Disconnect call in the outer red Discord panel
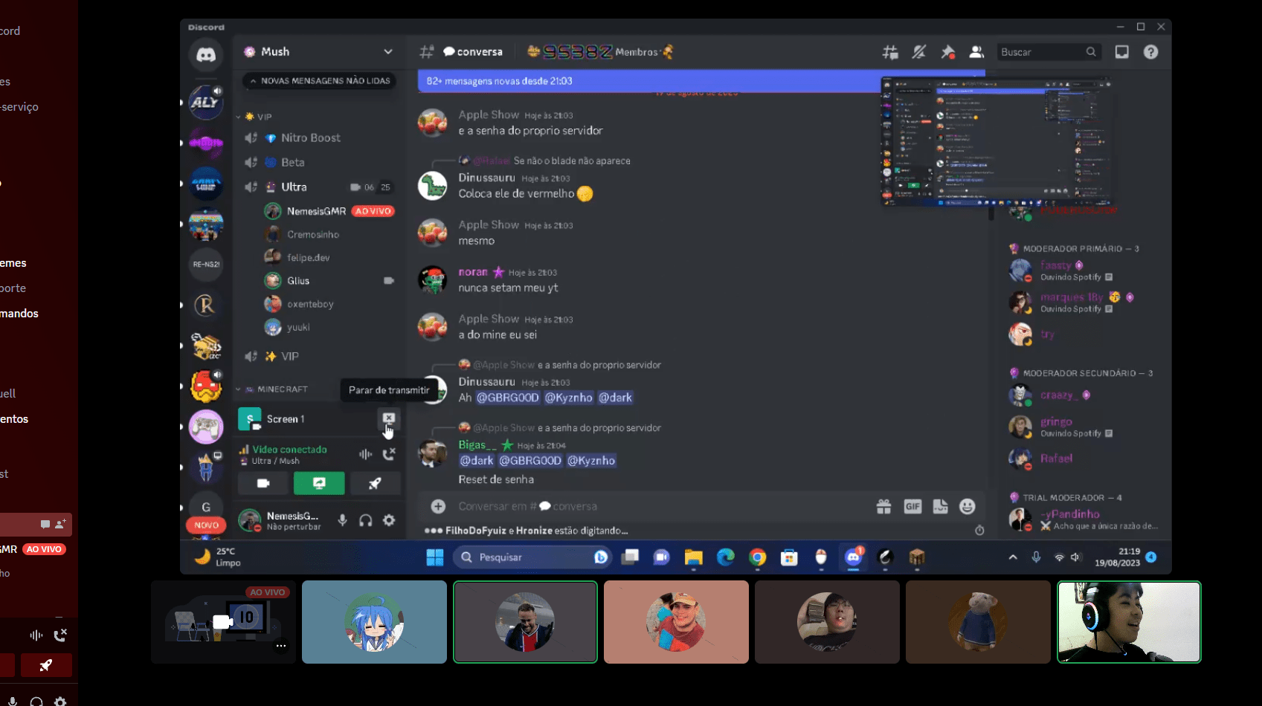 click(x=60, y=635)
